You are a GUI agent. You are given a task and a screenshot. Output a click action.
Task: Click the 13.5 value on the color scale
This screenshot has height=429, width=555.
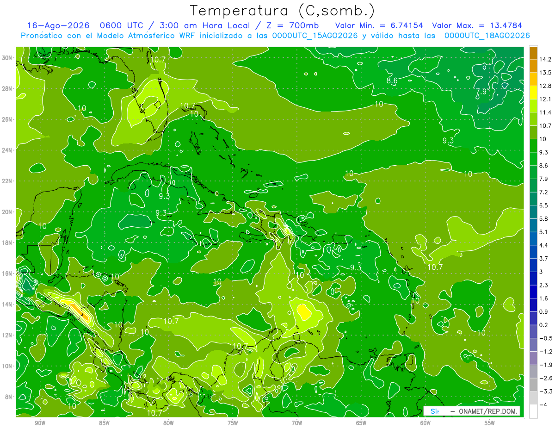pos(545,73)
